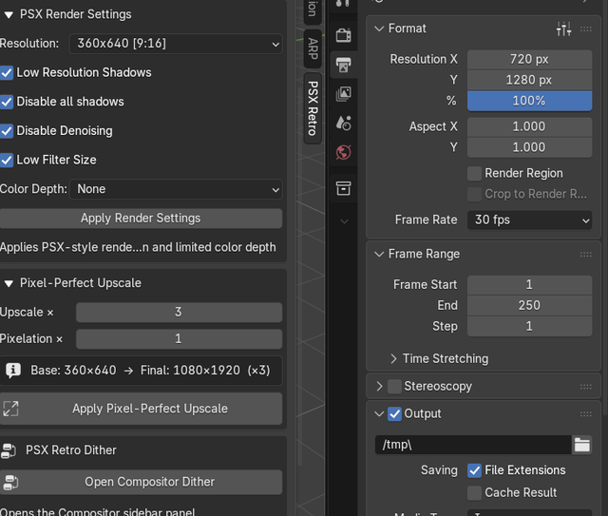Click the Frame Start value field

[529, 285]
